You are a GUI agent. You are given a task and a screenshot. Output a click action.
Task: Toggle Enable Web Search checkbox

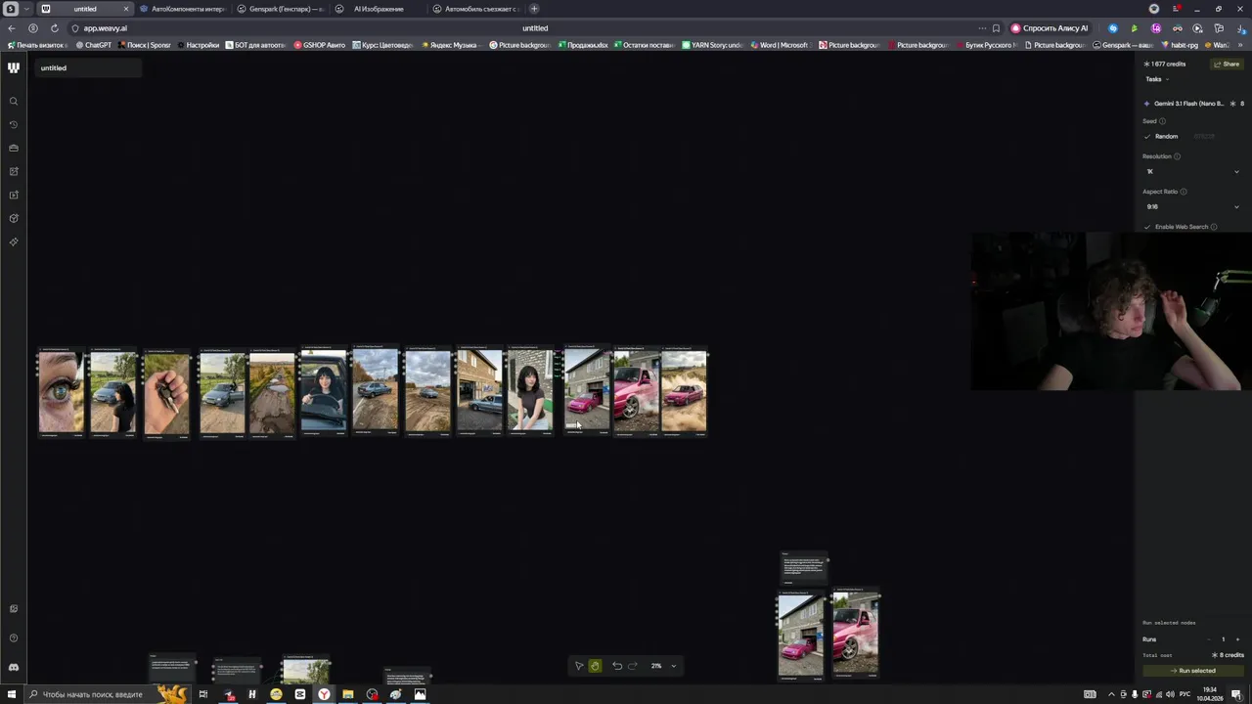coord(1147,227)
